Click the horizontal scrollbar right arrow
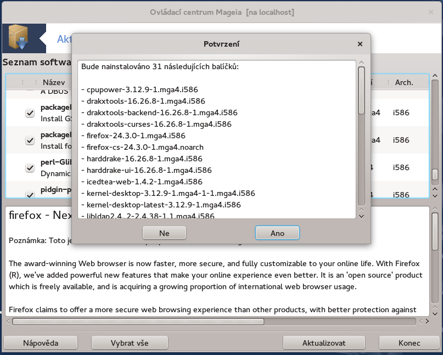Viewport: 443px width, 355px height. (x=427, y=322)
